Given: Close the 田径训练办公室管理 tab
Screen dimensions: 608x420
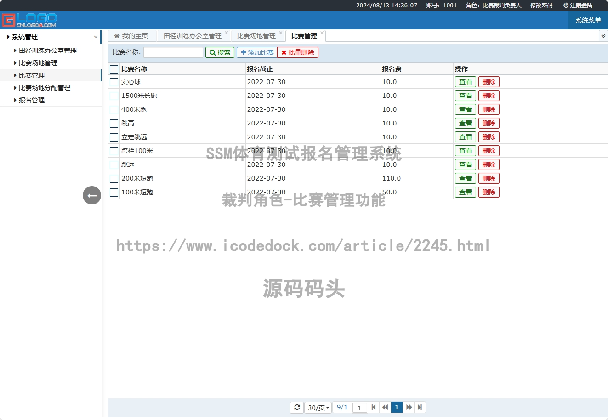Looking at the screenshot, I should click(227, 33).
